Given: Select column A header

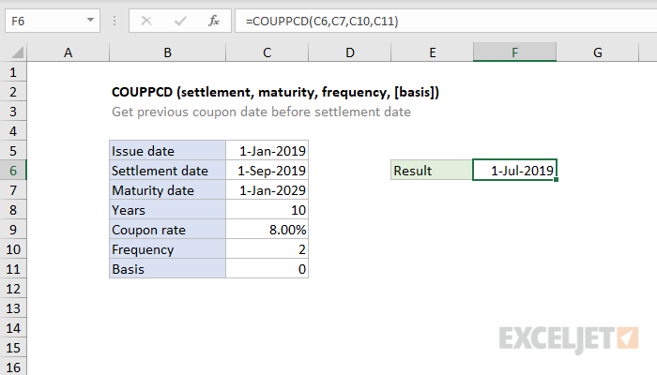Looking at the screenshot, I should (68, 52).
